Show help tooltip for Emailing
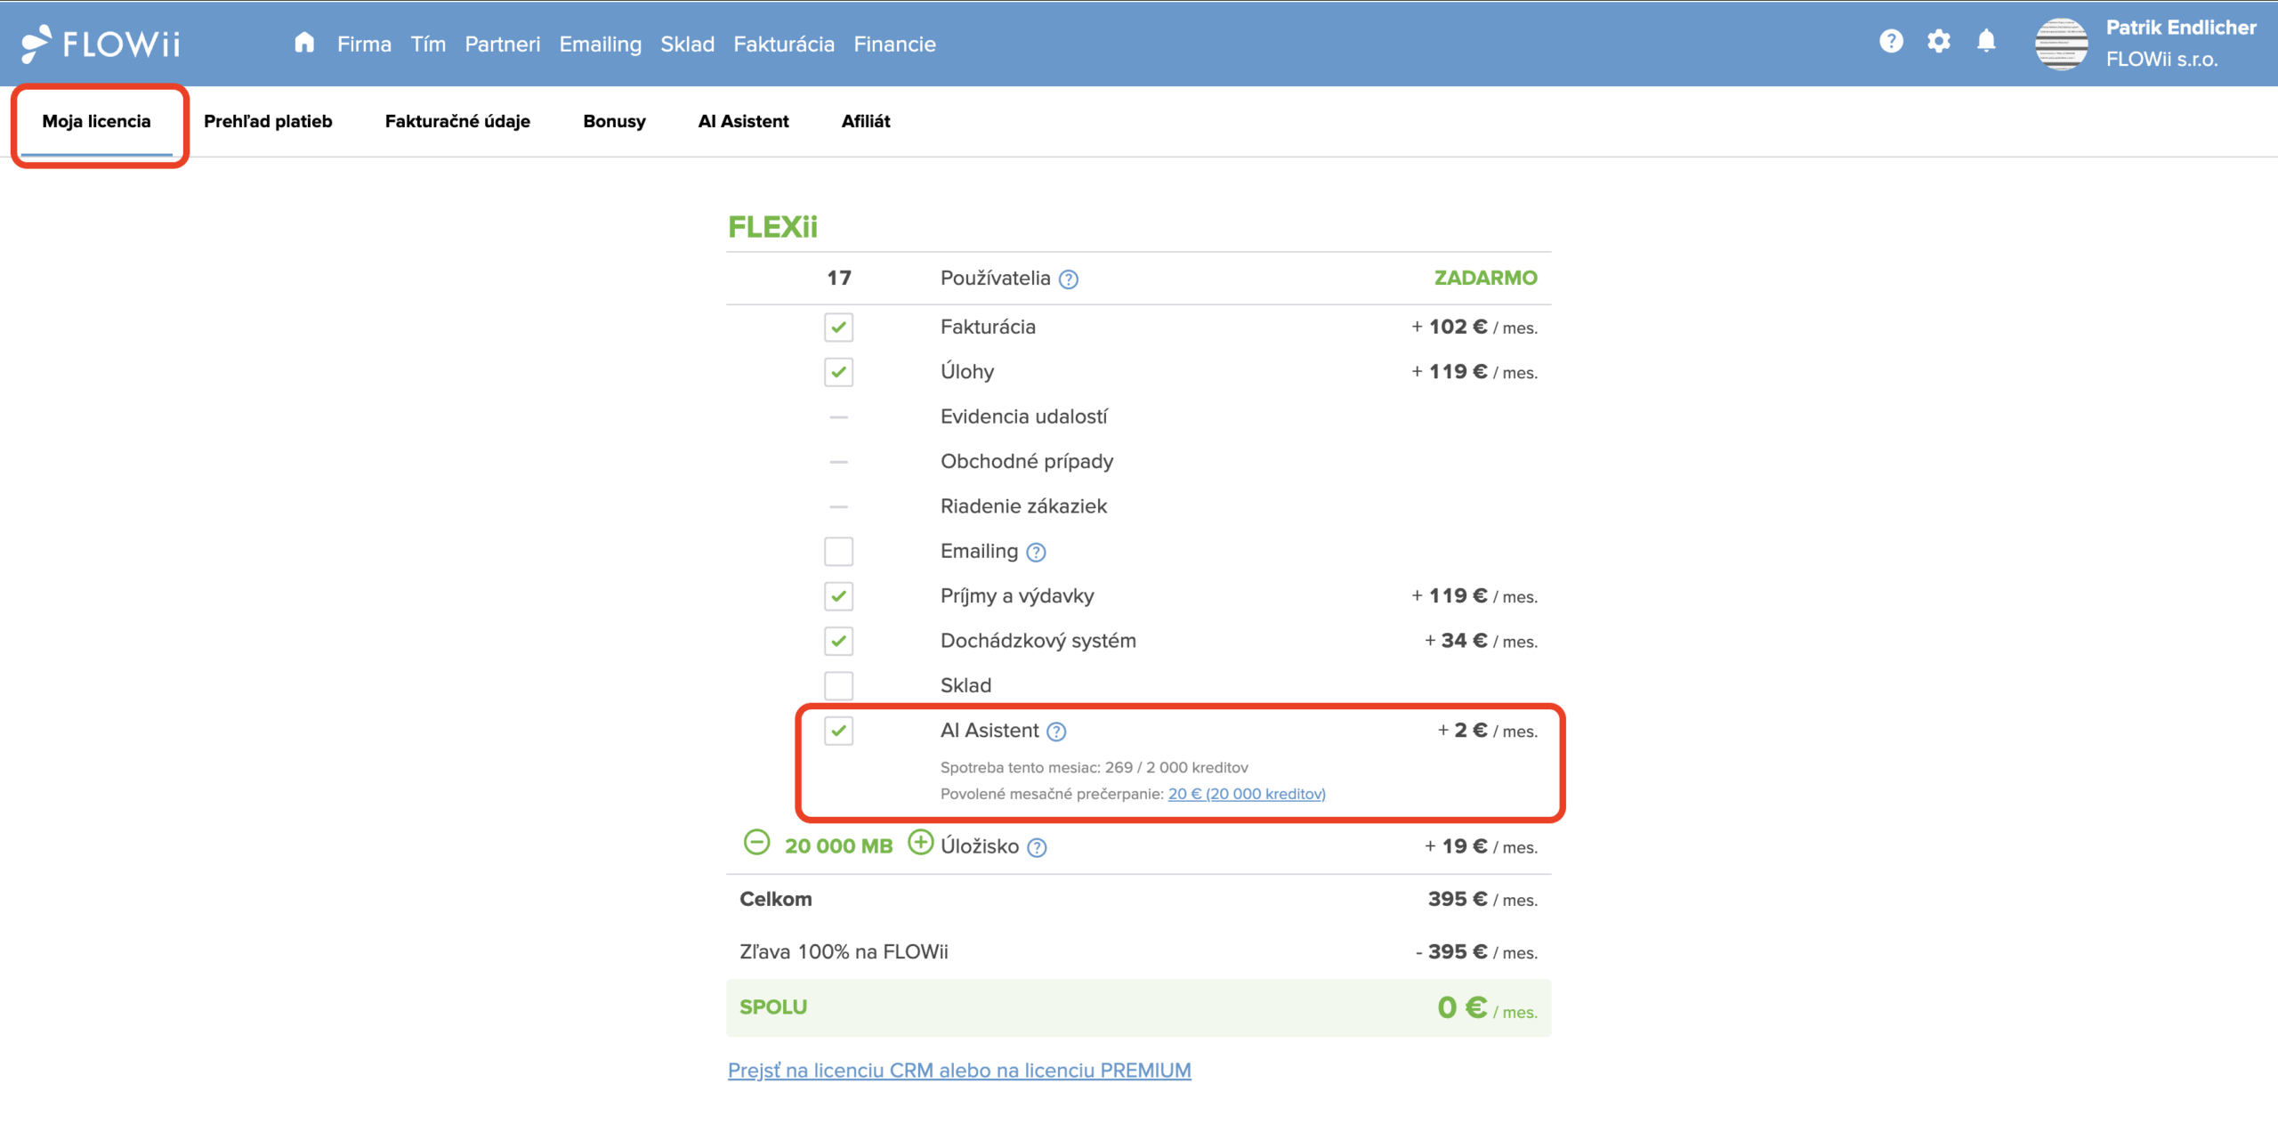 point(1036,553)
